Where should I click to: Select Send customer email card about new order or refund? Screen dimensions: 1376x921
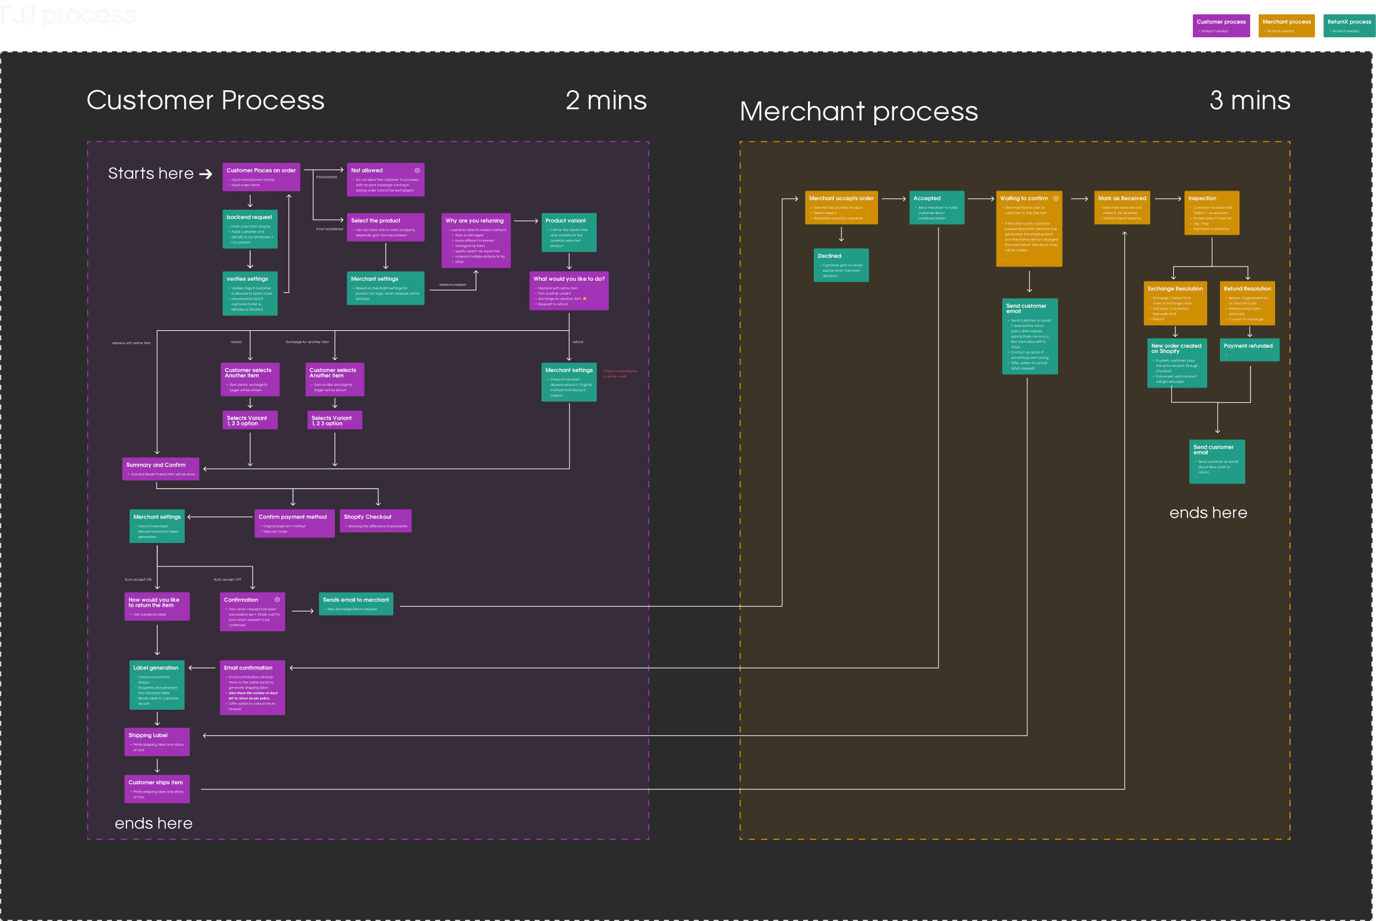1217,462
